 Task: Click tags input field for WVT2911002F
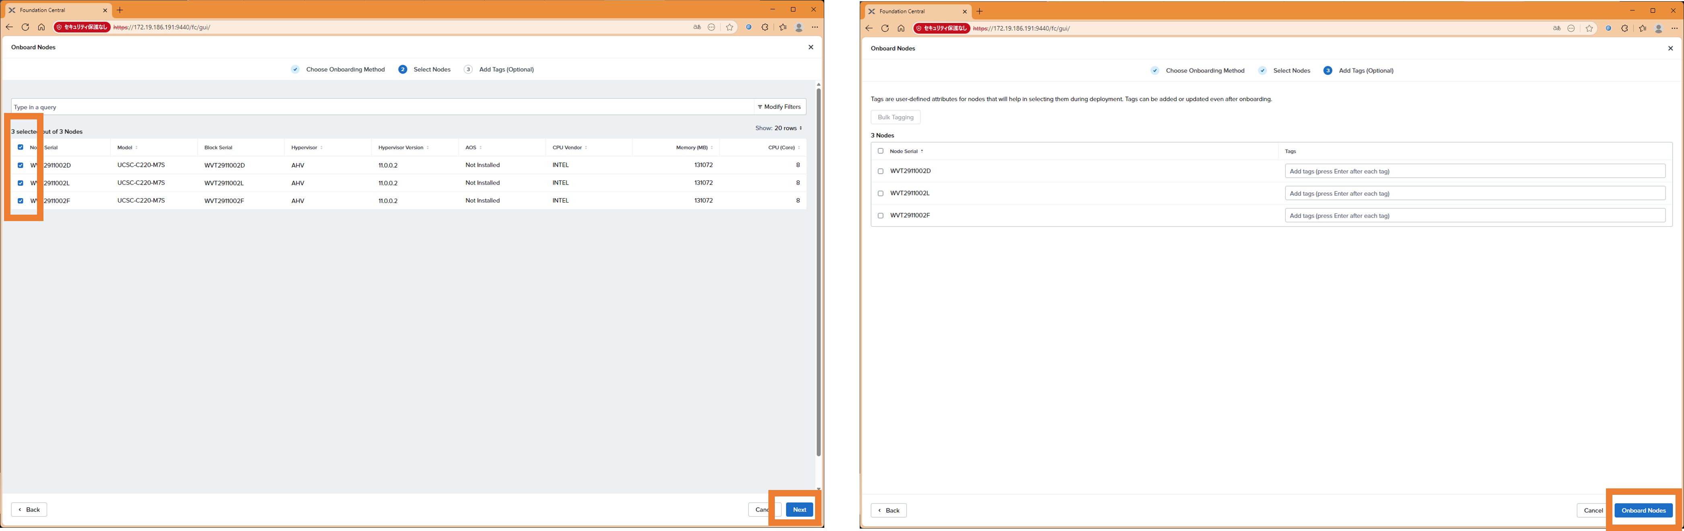1474,215
